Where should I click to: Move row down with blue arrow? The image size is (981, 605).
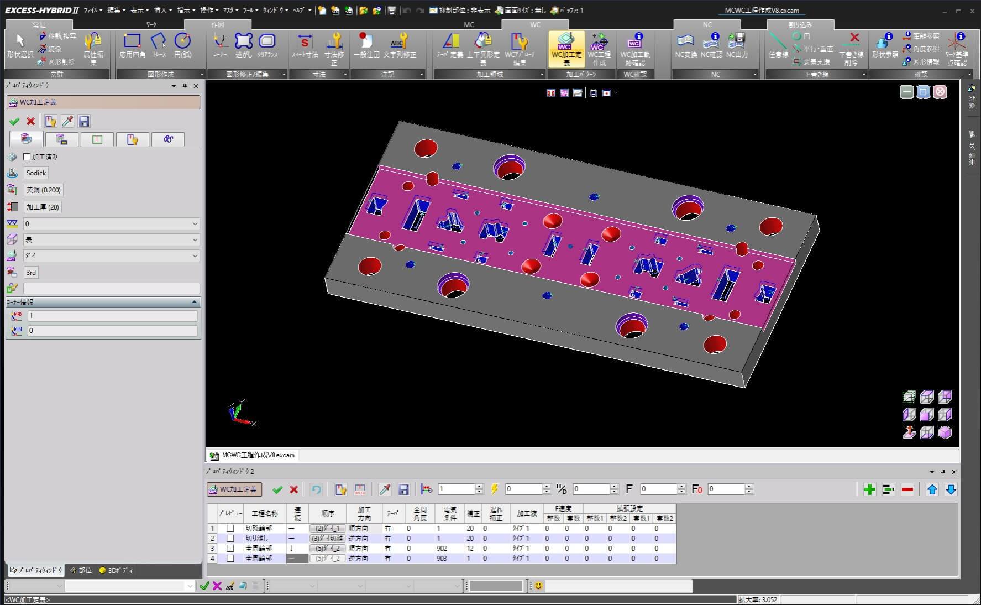click(951, 489)
